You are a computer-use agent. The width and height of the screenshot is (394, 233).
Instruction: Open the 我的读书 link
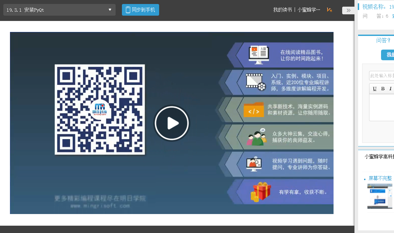pyautogui.click(x=282, y=10)
